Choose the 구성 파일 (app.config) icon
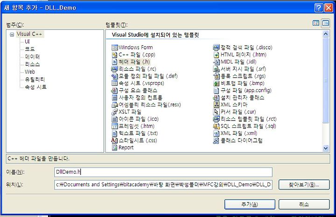The width and height of the screenshot is (336, 217). pyautogui.click(x=217, y=91)
